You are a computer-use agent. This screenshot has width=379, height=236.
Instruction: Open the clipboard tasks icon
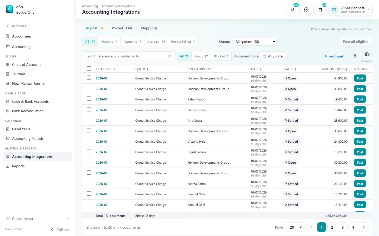320,9
